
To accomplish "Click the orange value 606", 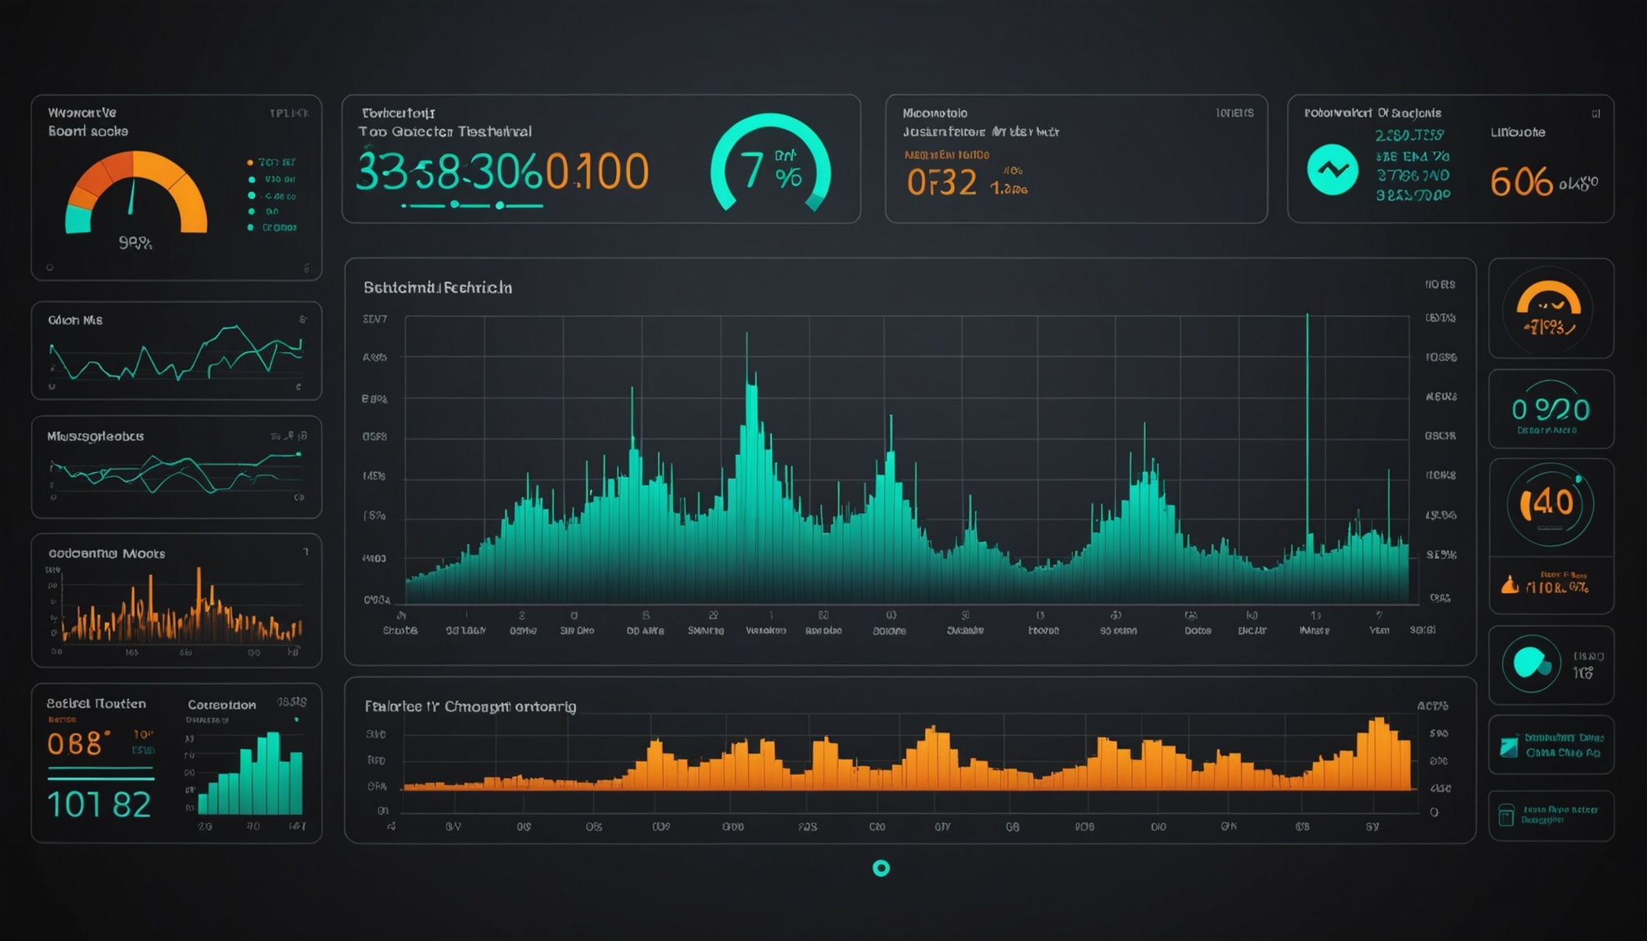I will pos(1520,181).
